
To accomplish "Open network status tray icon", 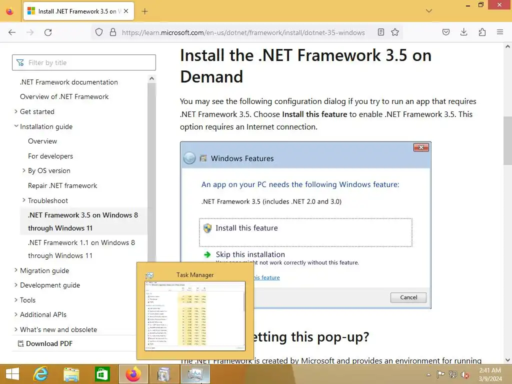I will coord(452,374).
